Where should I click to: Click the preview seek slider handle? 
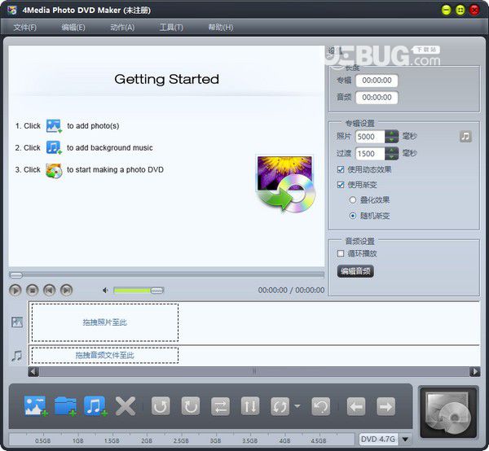tap(16, 275)
